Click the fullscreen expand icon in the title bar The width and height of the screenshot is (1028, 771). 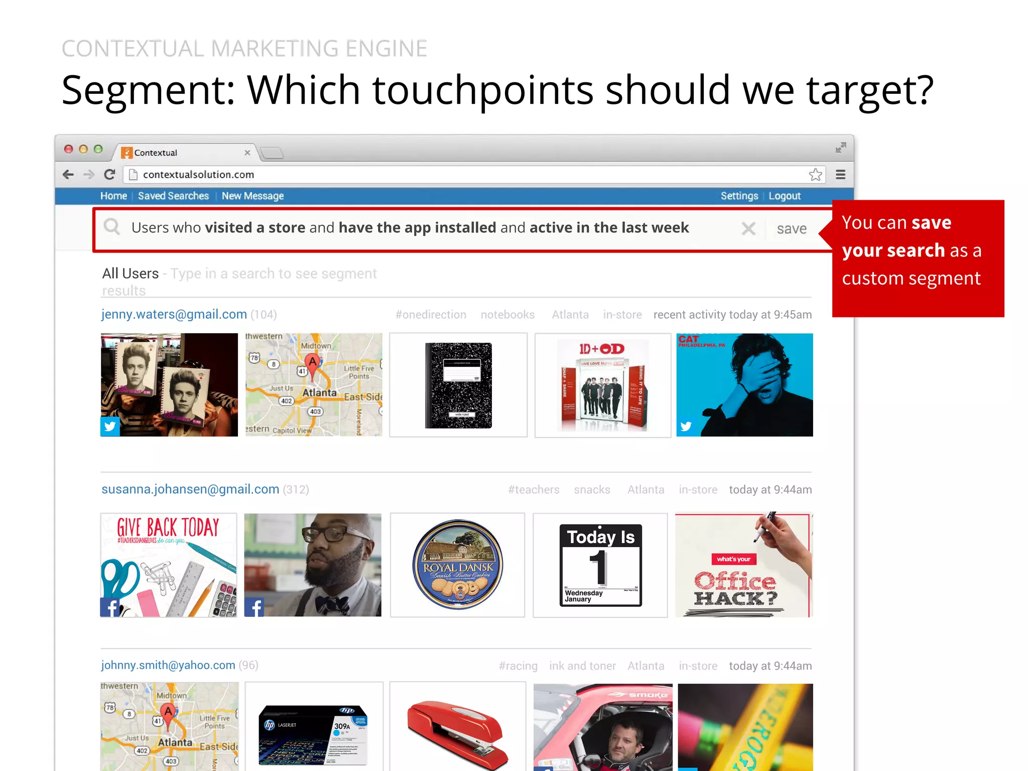click(x=841, y=148)
